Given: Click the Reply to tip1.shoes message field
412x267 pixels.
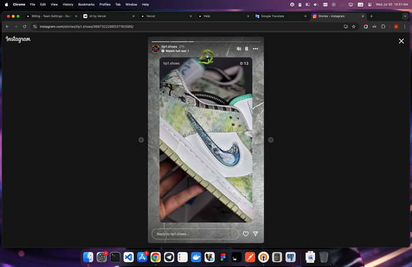Looking at the screenshot, I should pyautogui.click(x=195, y=234).
